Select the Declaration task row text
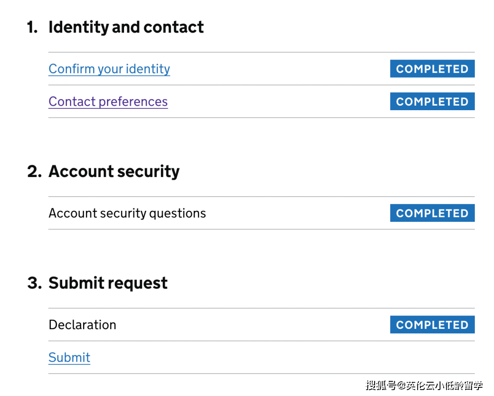The height and width of the screenshot is (396, 494). pyautogui.click(x=82, y=325)
